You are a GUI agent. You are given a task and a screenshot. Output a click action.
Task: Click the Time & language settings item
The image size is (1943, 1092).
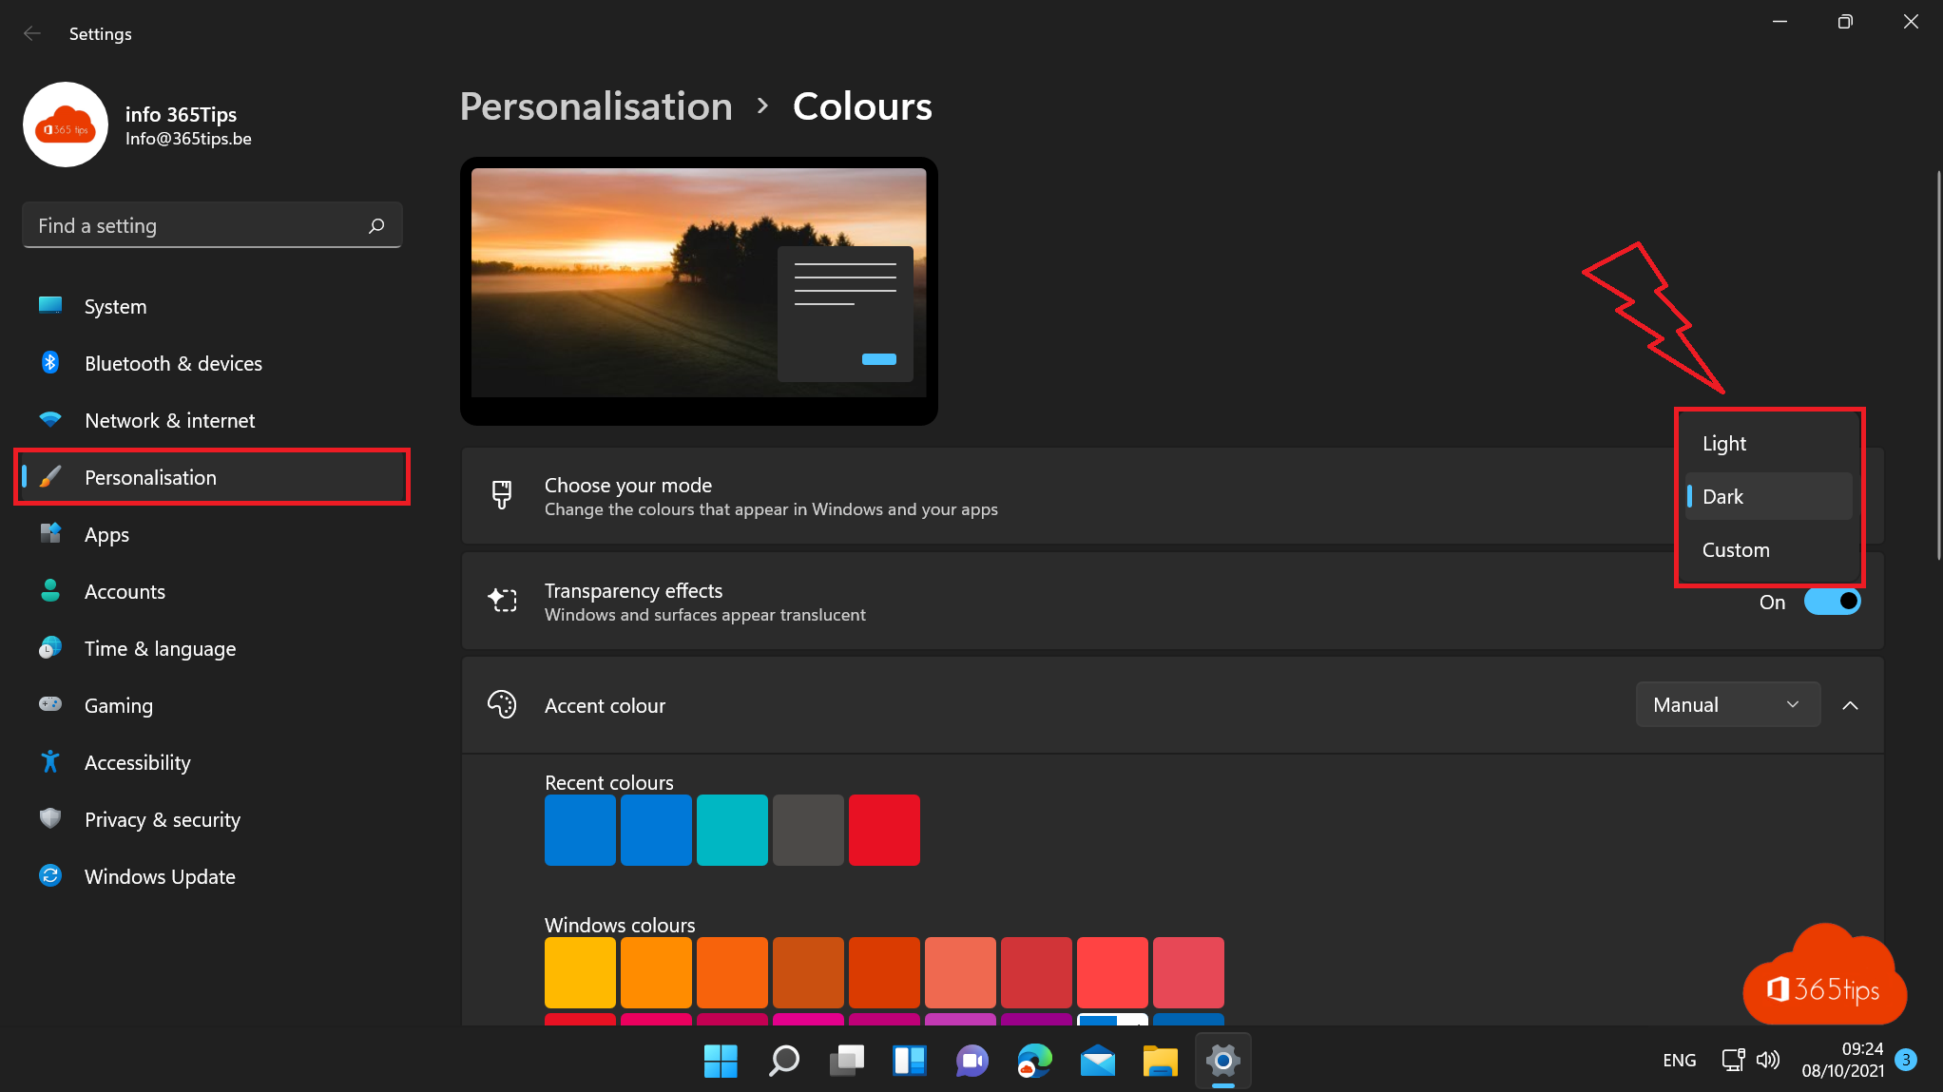pyautogui.click(x=160, y=649)
